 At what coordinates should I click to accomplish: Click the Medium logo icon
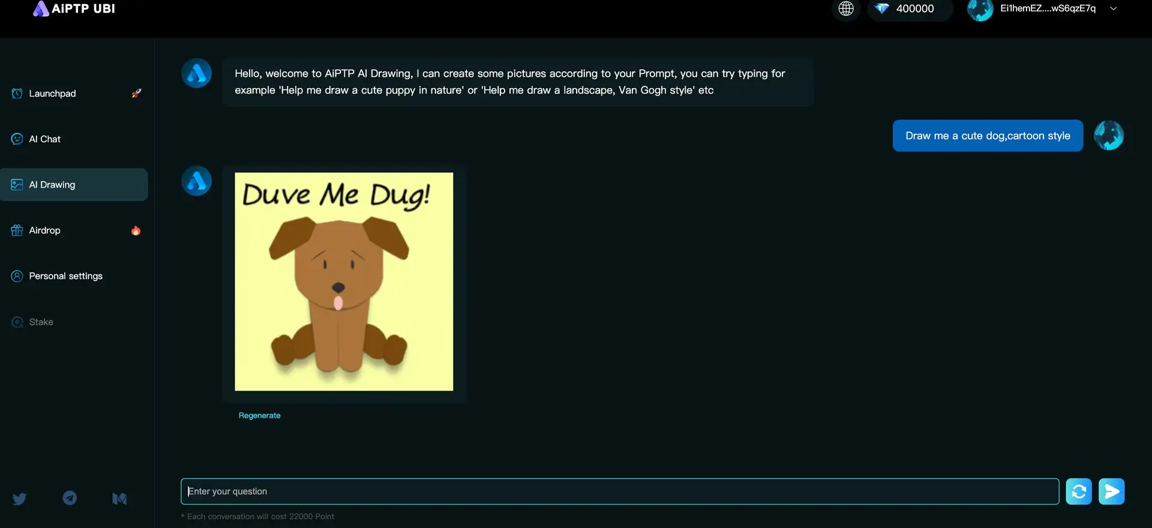[119, 499]
